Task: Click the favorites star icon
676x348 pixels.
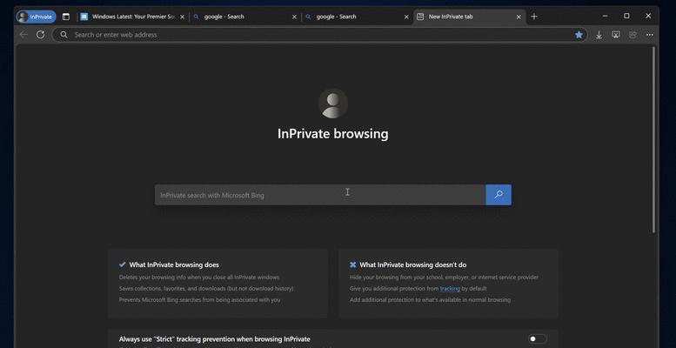Action: 579,35
